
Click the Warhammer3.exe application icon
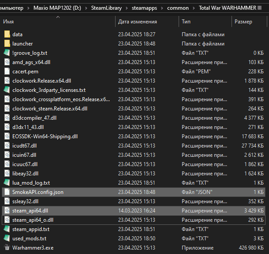[7, 248]
